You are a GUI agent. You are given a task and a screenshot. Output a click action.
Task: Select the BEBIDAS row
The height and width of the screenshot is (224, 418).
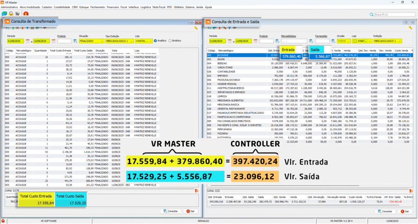click(310, 64)
